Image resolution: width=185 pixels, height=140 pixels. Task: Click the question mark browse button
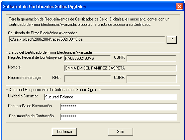[x=172, y=40]
